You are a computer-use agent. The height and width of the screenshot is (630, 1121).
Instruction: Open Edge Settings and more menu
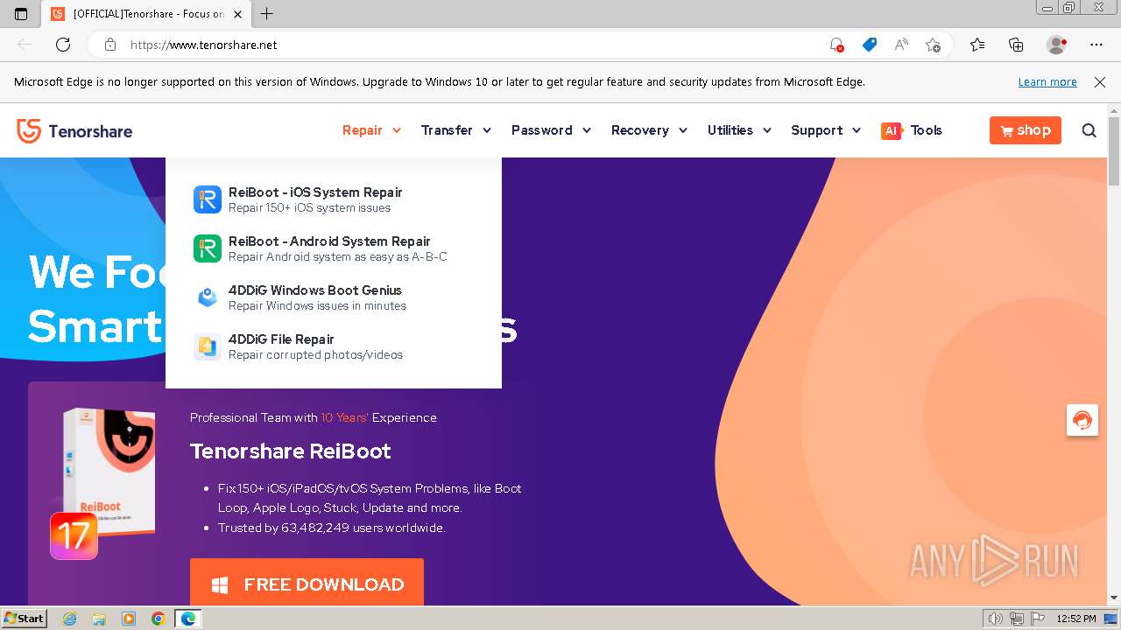coord(1096,45)
